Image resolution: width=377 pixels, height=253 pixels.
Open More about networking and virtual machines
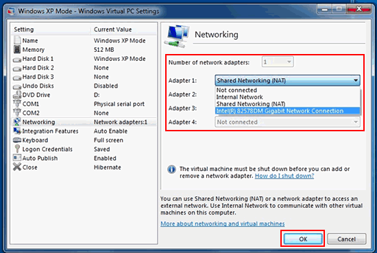222,224
